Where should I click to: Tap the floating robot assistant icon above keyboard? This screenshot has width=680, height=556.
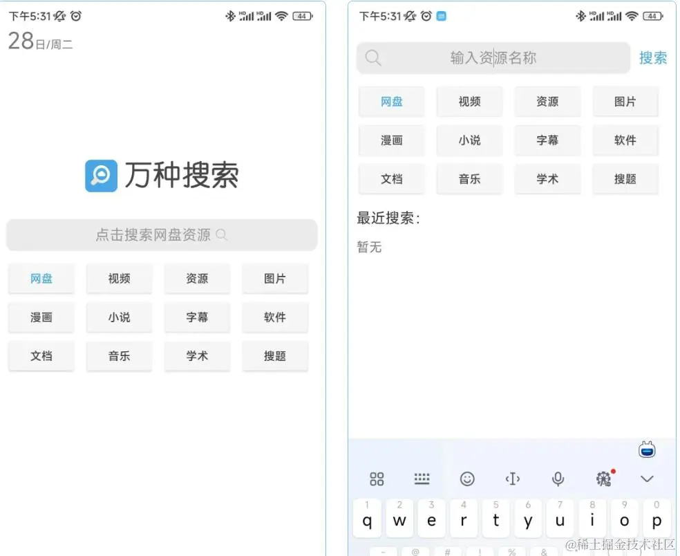point(647,450)
